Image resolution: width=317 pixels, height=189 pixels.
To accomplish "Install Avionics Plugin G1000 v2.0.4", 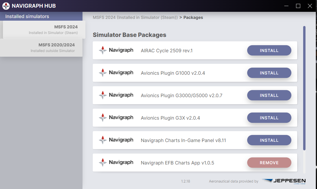I will tap(269, 73).
